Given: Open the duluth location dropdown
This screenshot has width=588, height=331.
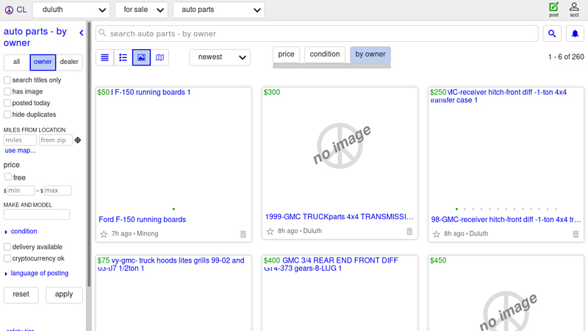Looking at the screenshot, I should (x=71, y=10).
